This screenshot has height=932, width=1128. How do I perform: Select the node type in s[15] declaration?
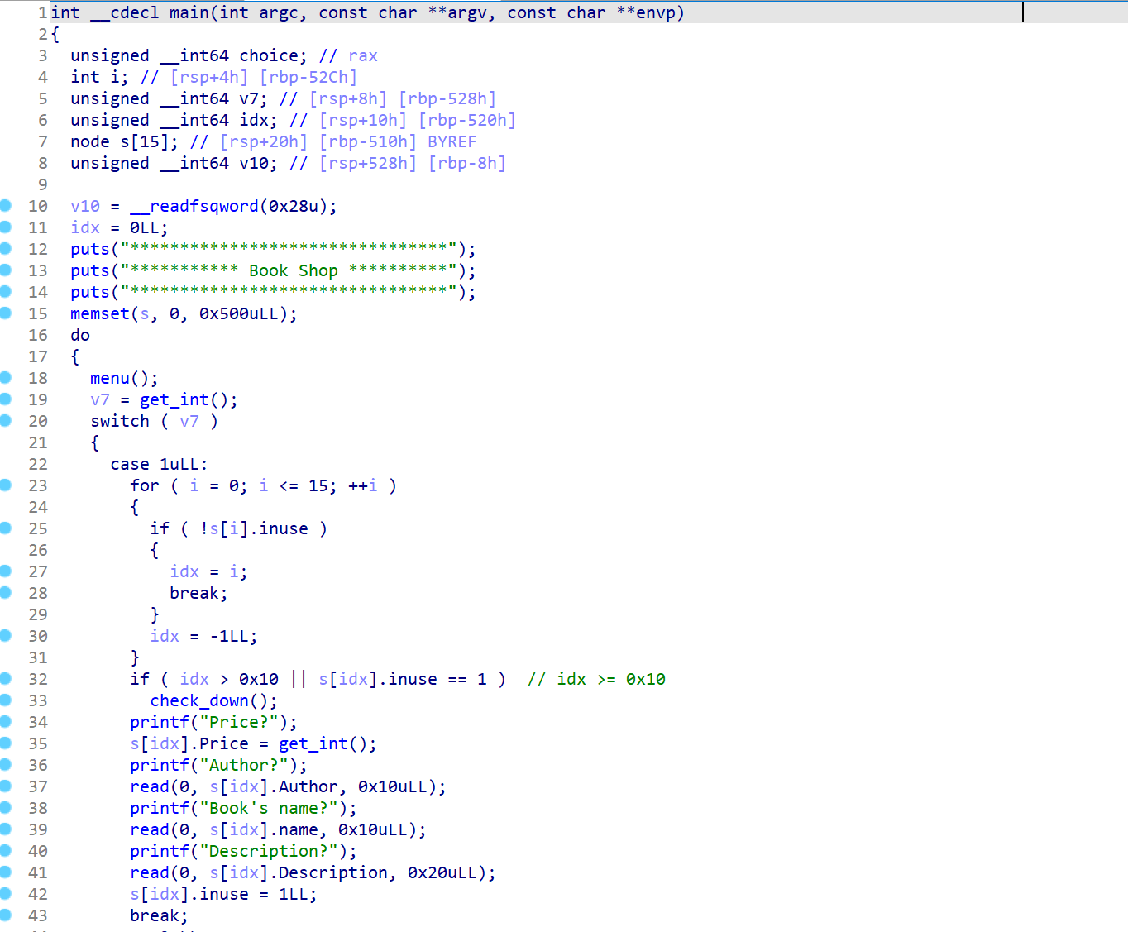tap(89, 141)
